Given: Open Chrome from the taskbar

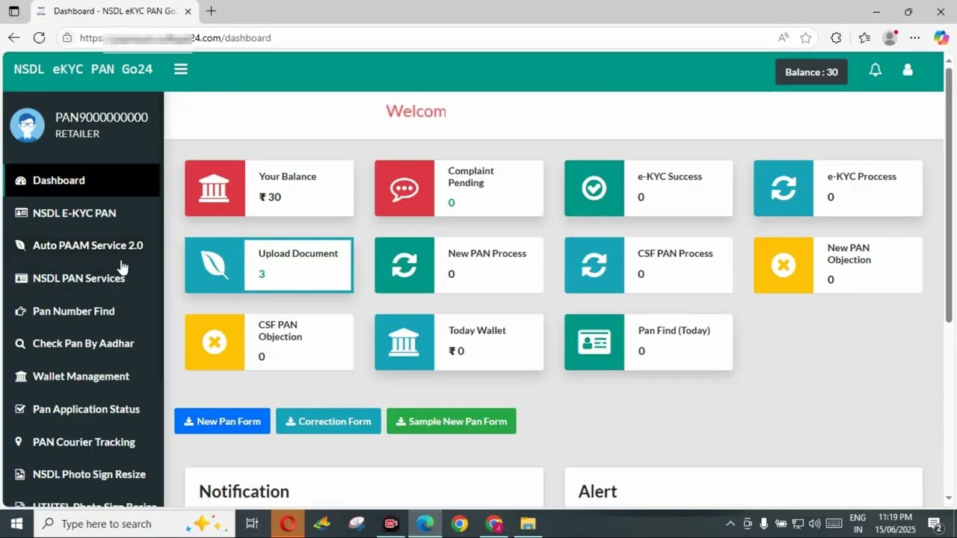Looking at the screenshot, I should [459, 524].
